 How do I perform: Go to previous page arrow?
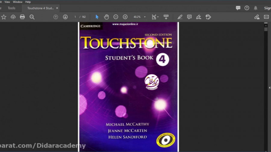tap(56, 17)
